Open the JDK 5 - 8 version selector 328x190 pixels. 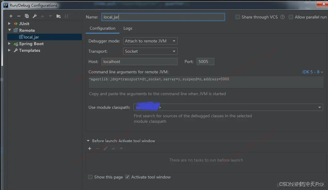312,72
